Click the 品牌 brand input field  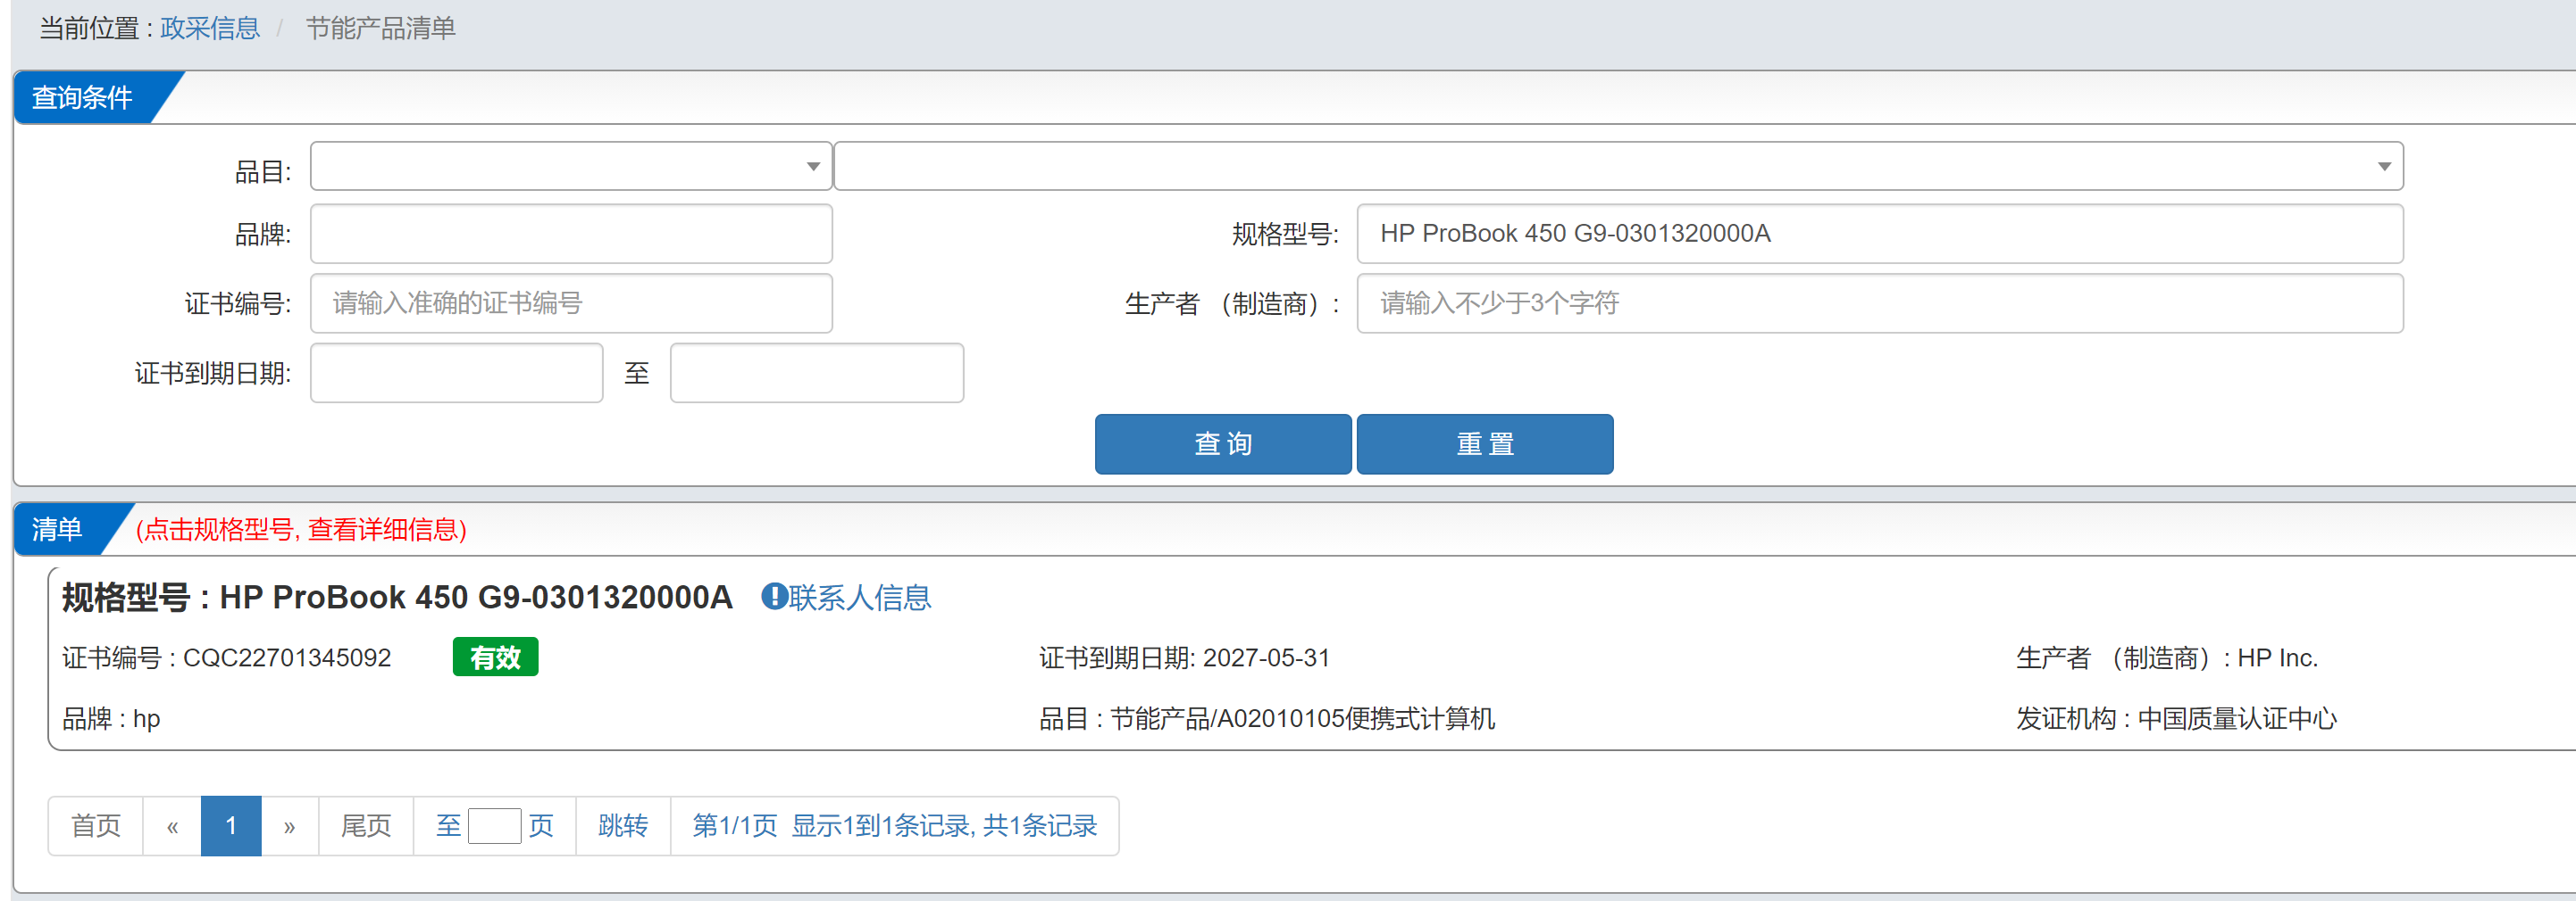point(570,234)
